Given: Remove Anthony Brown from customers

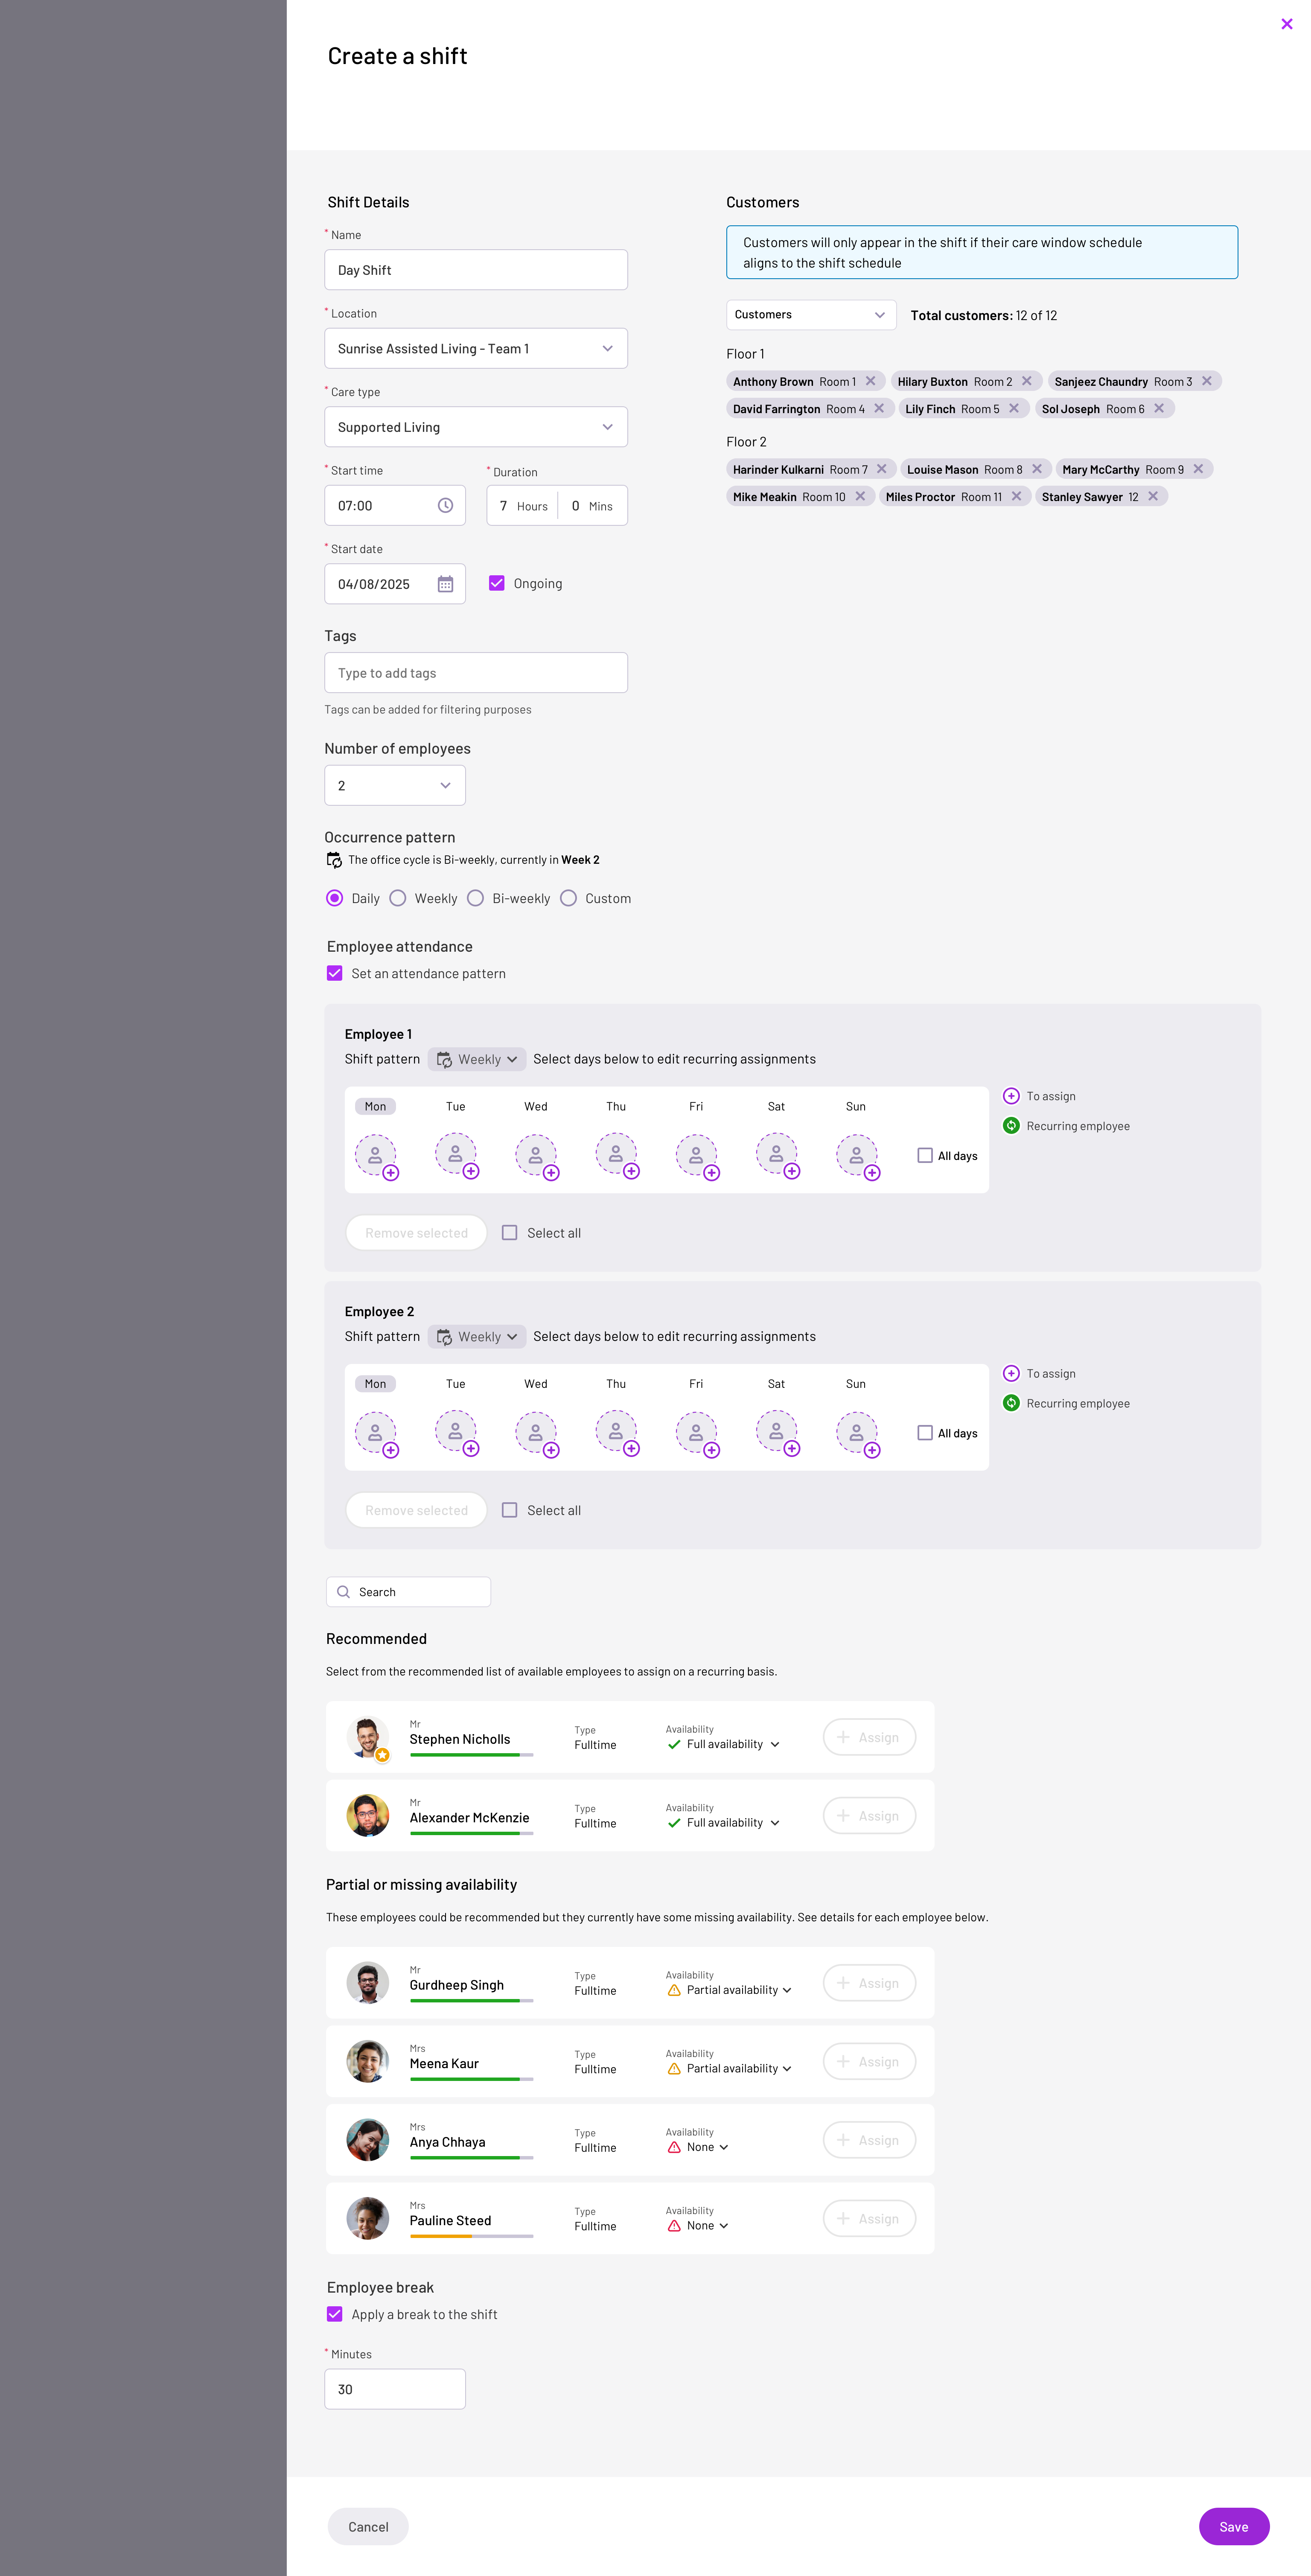Looking at the screenshot, I should (x=870, y=381).
